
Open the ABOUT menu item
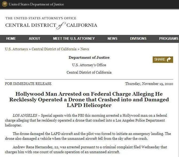[34, 39]
